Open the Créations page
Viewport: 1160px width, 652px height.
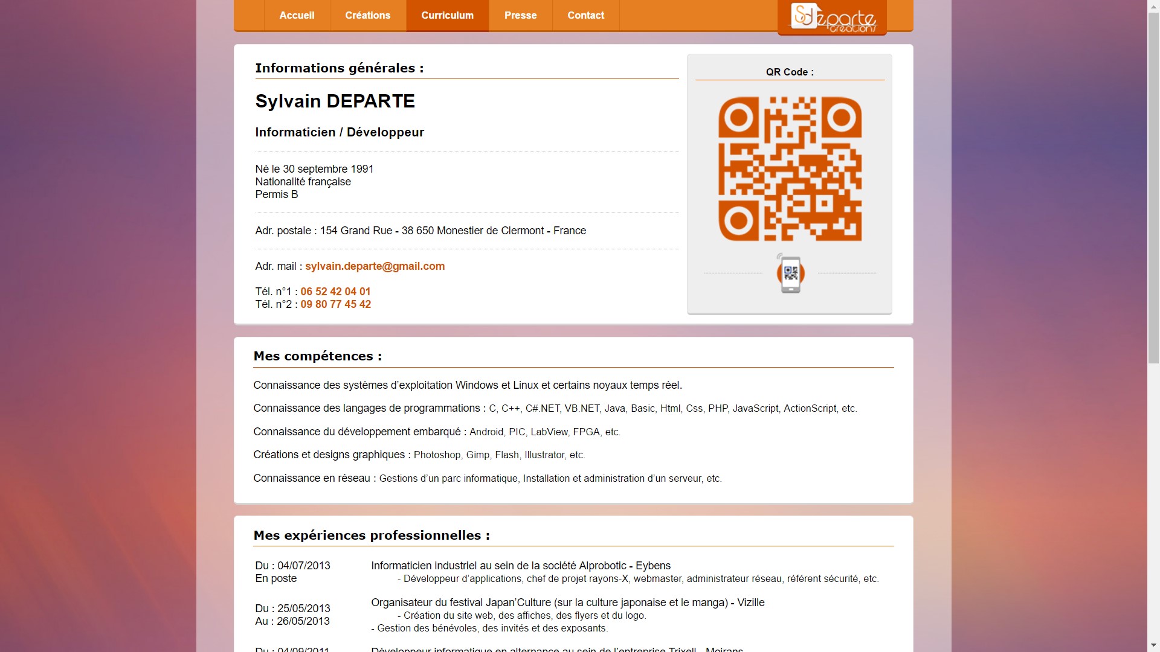[367, 15]
